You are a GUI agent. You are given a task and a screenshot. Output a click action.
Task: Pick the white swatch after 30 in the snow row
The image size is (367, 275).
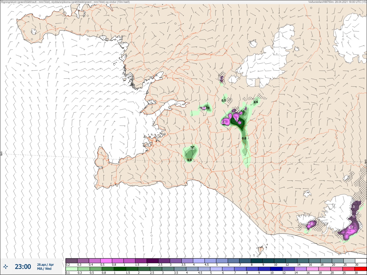click(x=361, y=260)
